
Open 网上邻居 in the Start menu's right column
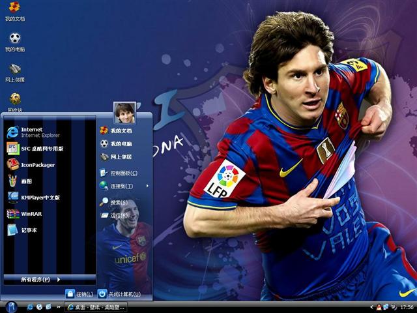point(116,156)
